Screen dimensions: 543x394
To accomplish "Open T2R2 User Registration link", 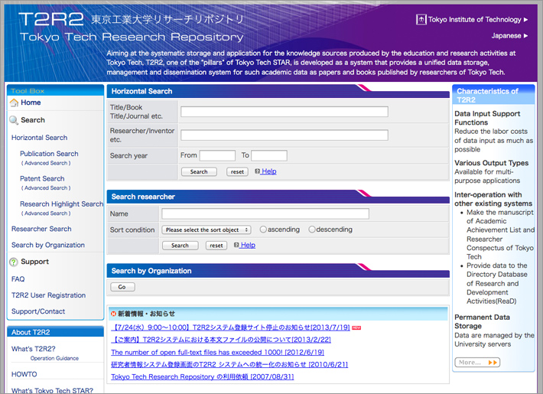I will 48,295.
